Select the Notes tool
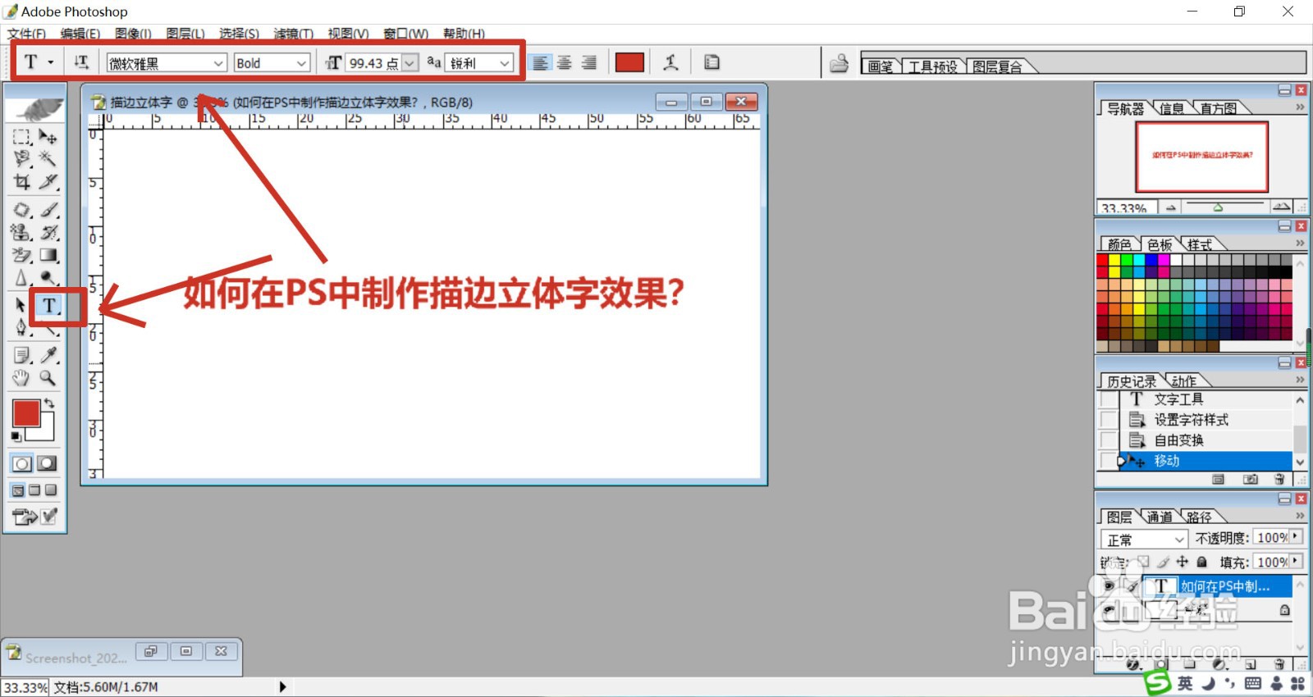Viewport: 1313px width, 697px height. pos(22,355)
